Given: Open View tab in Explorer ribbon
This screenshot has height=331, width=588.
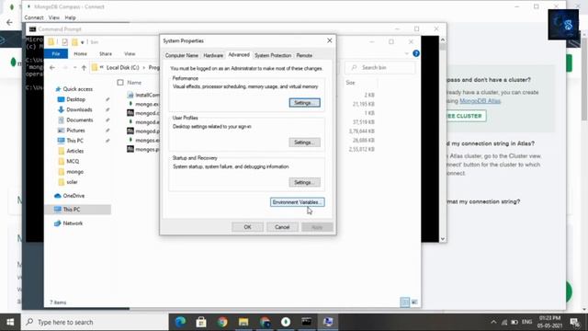Looking at the screenshot, I should pos(130,53).
